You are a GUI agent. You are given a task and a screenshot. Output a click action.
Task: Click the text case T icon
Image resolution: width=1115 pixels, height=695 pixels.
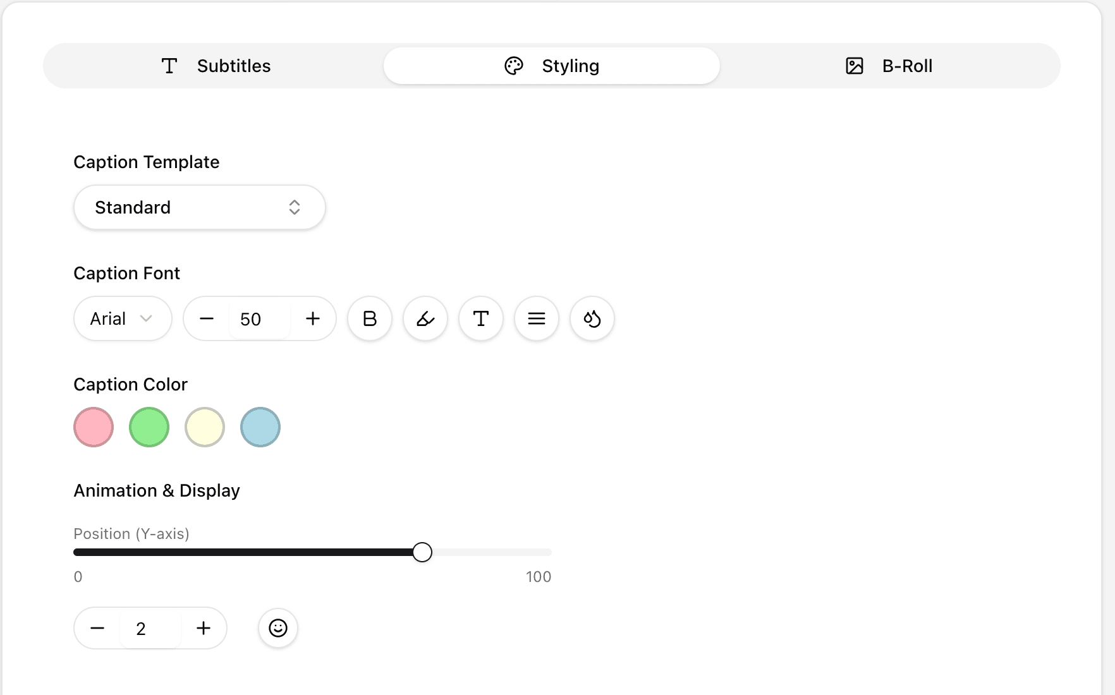pos(481,318)
